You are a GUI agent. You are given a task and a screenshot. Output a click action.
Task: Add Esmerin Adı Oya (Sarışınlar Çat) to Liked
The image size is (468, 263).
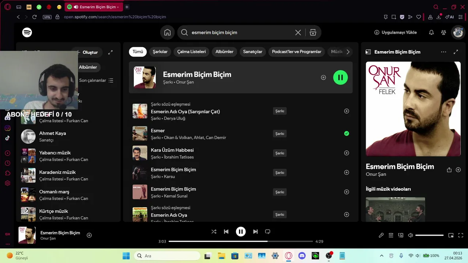(x=347, y=111)
